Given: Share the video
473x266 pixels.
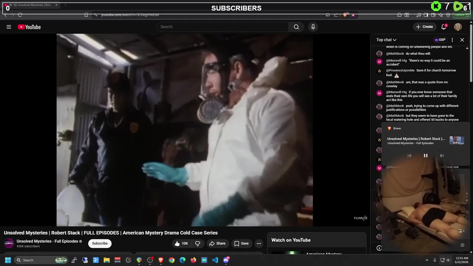Looking at the screenshot, I should (x=217, y=243).
